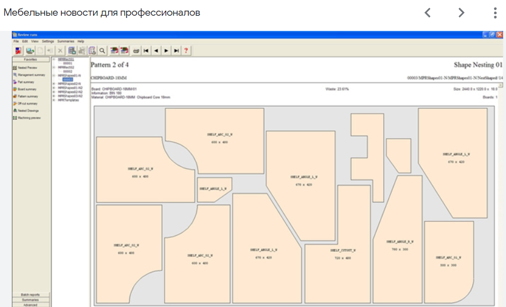Click the second red-green machine icon
The width and height of the screenshot is (506, 307).
[x=124, y=51]
